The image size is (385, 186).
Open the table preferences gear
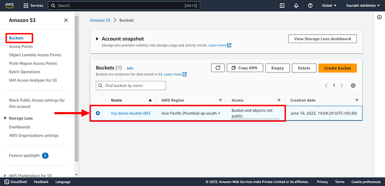(x=353, y=86)
